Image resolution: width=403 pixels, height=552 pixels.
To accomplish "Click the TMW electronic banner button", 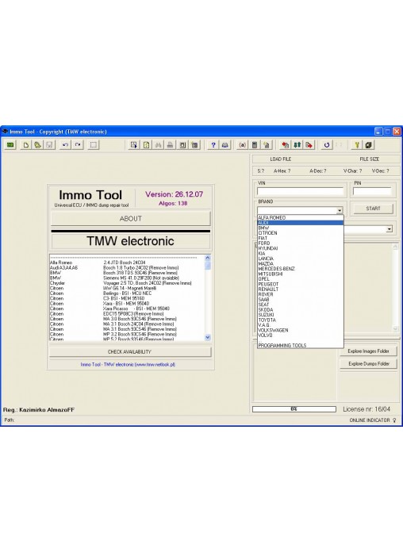I will pos(131,241).
